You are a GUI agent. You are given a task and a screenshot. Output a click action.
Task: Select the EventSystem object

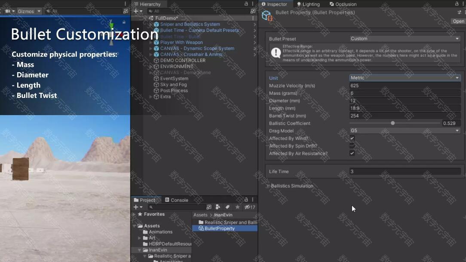174,79
